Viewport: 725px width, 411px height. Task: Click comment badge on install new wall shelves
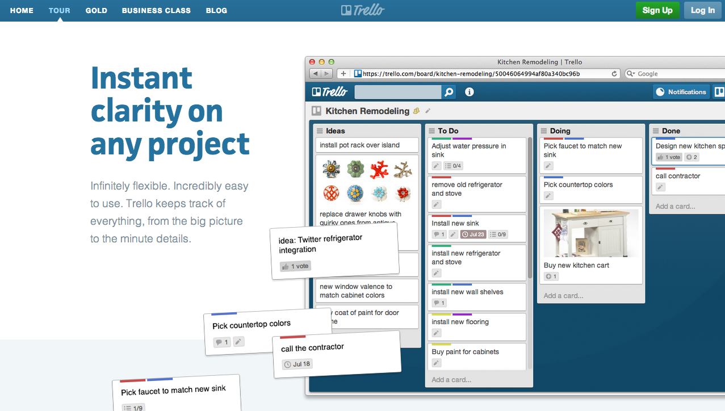pyautogui.click(x=439, y=303)
